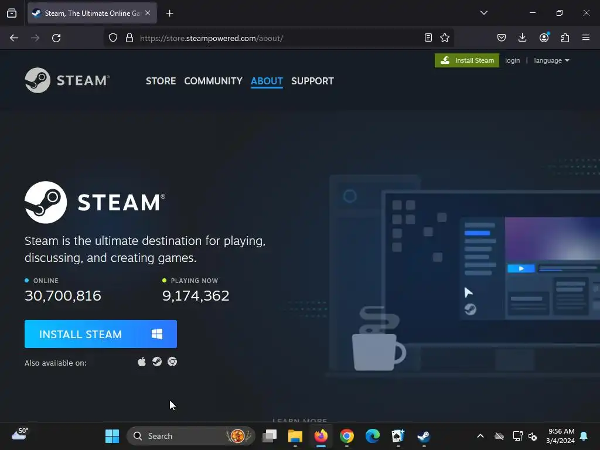Click the playing now count 9,174,362
This screenshot has height=450, width=600.
click(x=196, y=295)
